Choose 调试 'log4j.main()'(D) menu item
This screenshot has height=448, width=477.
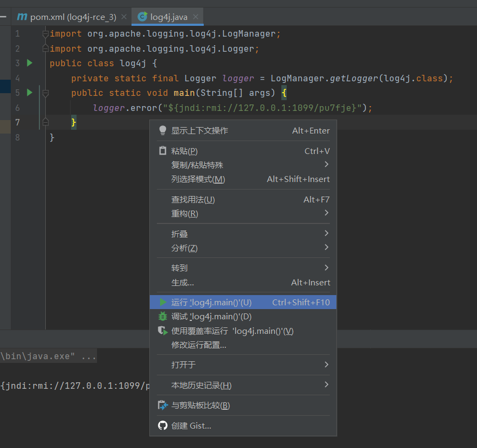tap(243, 317)
